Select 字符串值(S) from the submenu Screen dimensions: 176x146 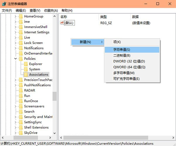[x=121, y=50]
